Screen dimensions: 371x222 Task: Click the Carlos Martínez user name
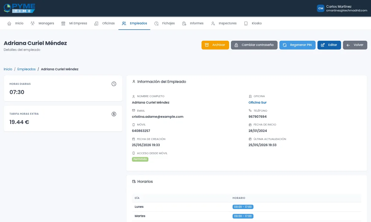[x=339, y=6]
